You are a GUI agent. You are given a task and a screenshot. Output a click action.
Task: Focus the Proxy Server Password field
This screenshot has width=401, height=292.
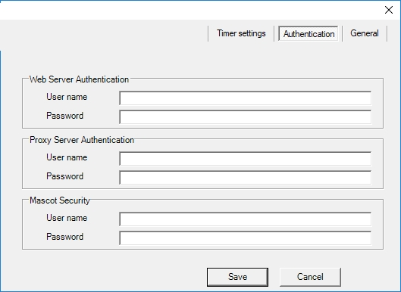(x=246, y=178)
